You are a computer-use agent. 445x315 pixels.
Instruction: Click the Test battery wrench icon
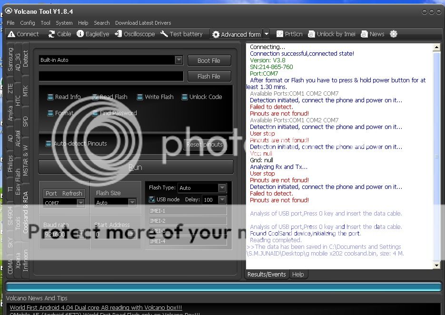coord(164,34)
